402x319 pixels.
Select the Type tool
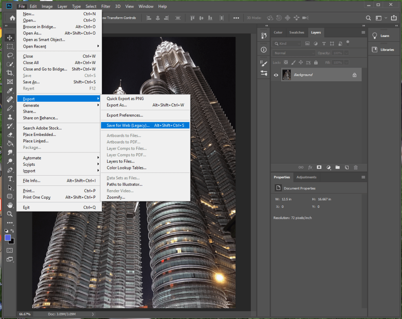10,179
